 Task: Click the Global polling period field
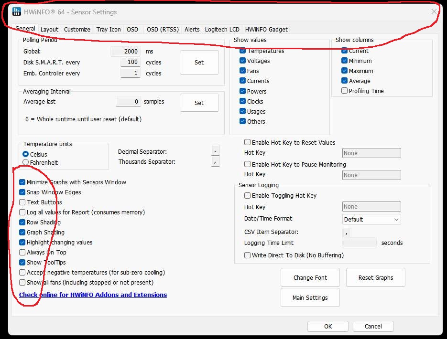pos(125,51)
